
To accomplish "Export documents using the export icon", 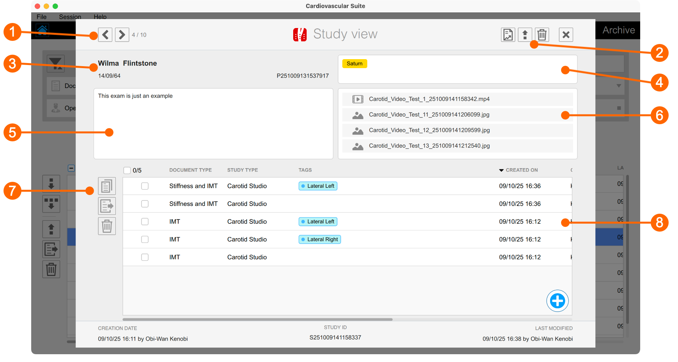I will (x=106, y=206).
